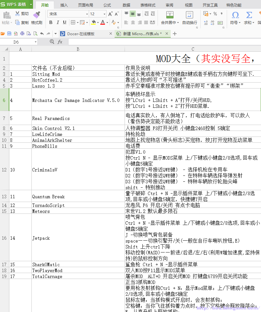
Task: Toggle Bold formatting
Action: (50, 22)
